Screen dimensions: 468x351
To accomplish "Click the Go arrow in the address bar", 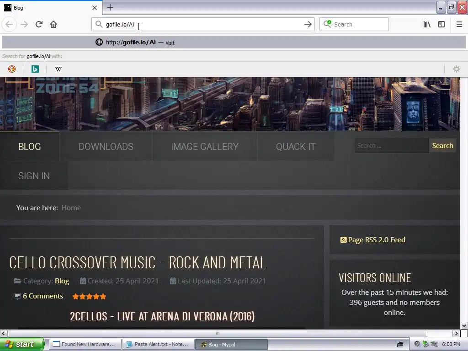I will coord(308,24).
